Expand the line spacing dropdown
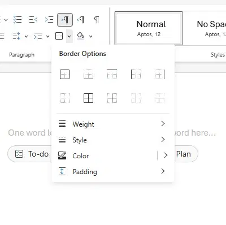The width and height of the screenshot is (226, 225). [x=27, y=36]
